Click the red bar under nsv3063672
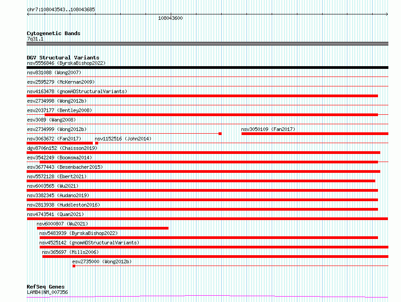Image resolution: width=401 pixels, height=302 pixels. tap(59, 143)
